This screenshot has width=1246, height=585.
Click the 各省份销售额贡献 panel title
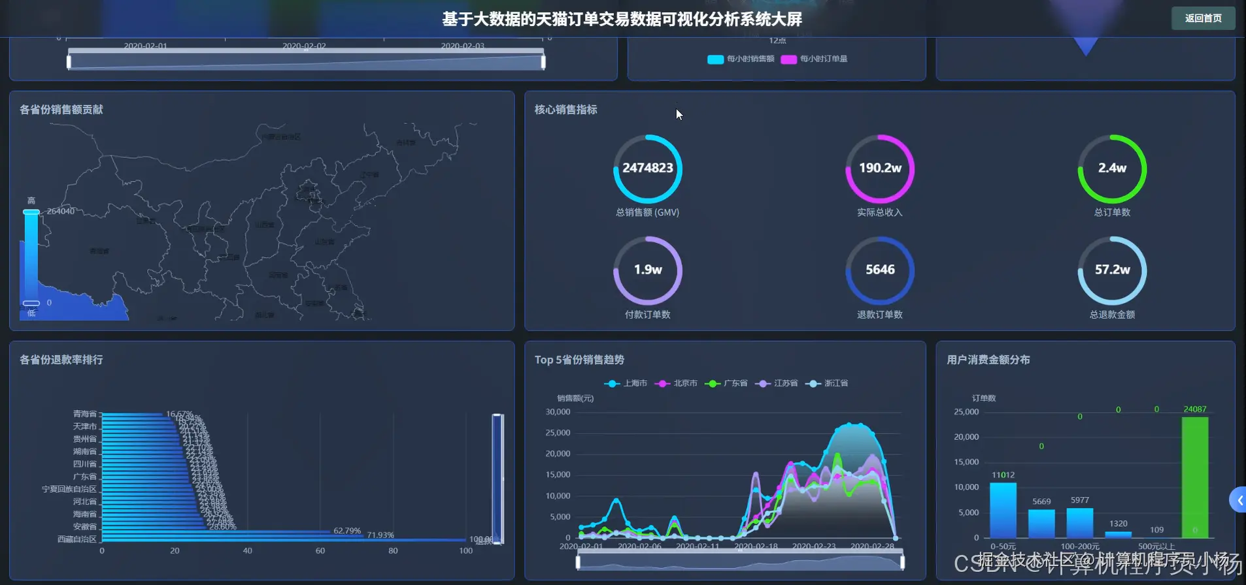61,110
